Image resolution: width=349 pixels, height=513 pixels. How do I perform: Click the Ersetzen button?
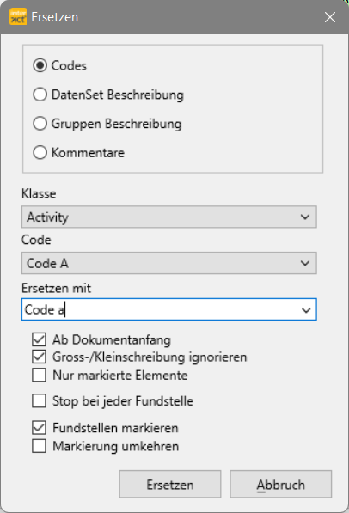(170, 484)
